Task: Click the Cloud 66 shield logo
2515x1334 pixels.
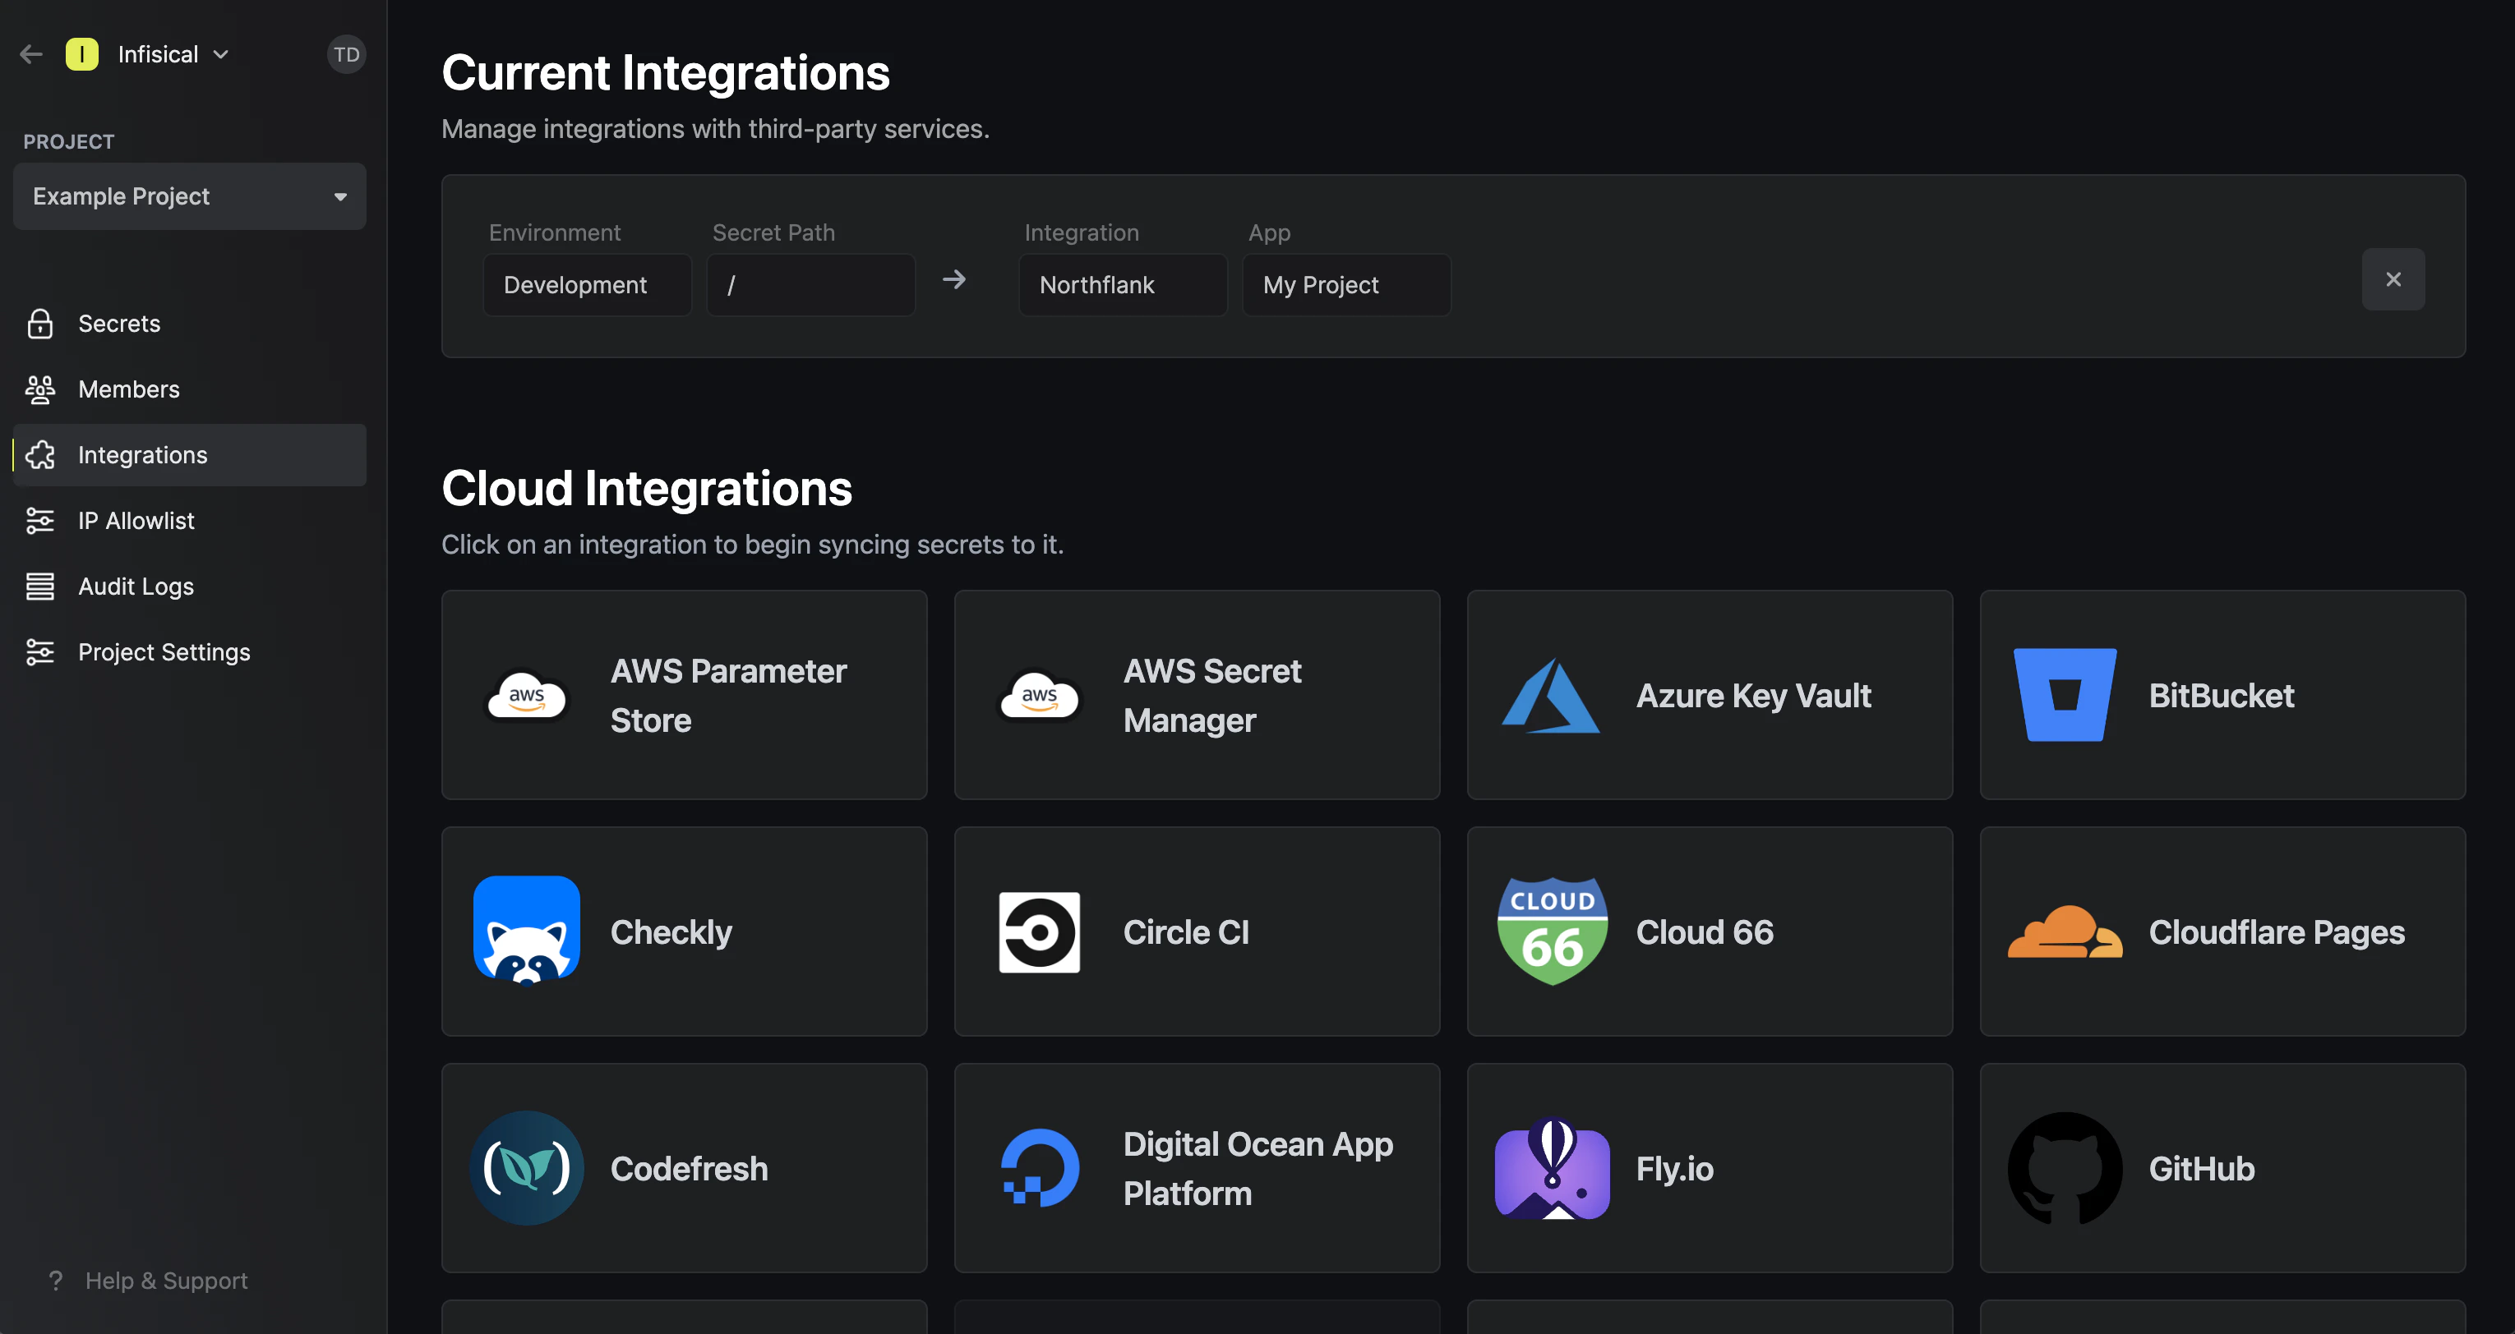Action: (1553, 931)
